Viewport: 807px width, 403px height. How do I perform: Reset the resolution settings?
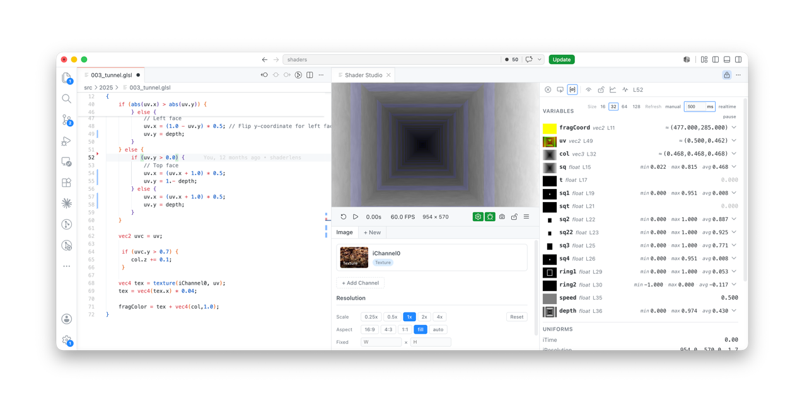tap(517, 317)
